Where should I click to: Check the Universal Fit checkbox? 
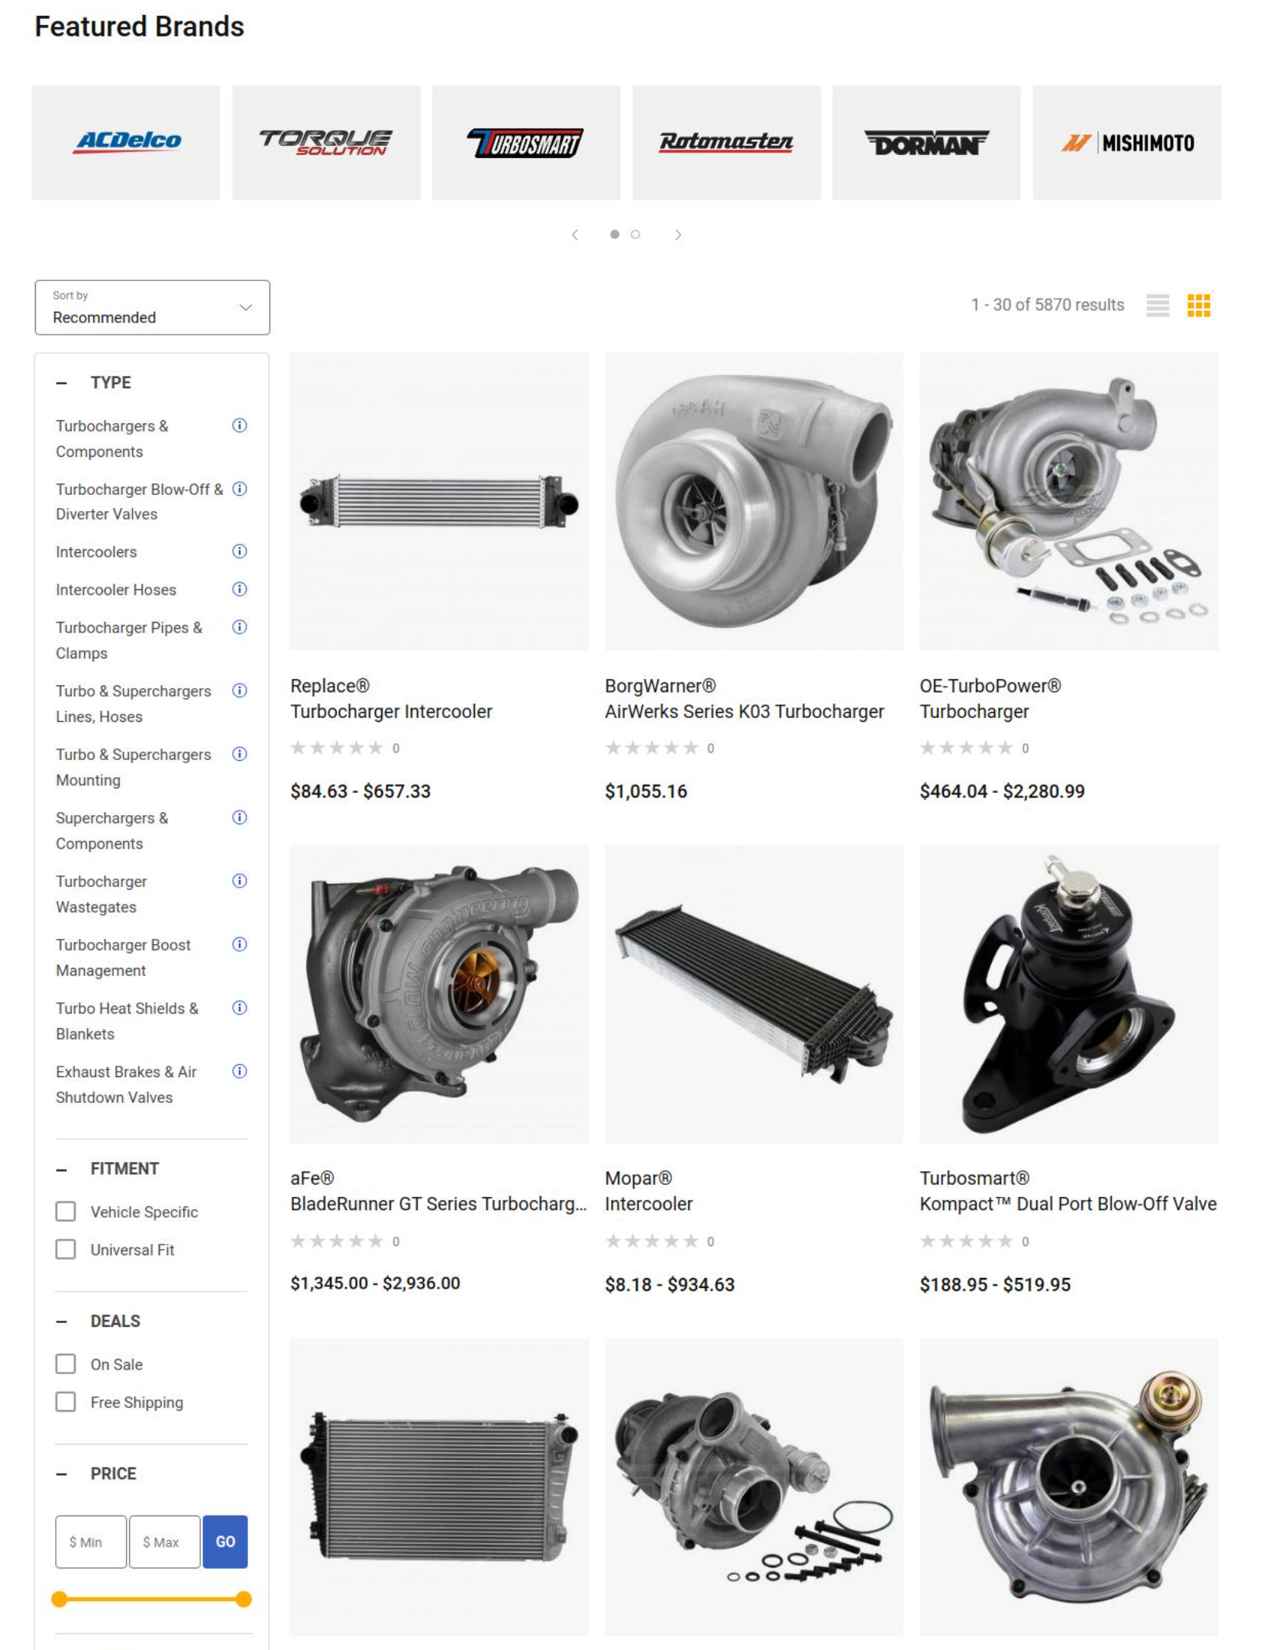click(66, 1250)
